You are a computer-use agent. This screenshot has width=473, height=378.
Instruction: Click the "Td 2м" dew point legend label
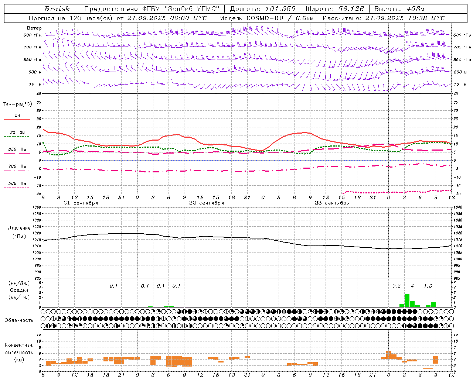coord(17,132)
